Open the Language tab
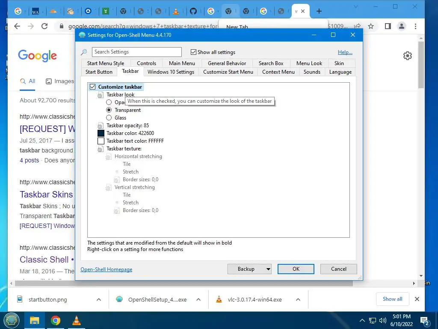 [340, 72]
